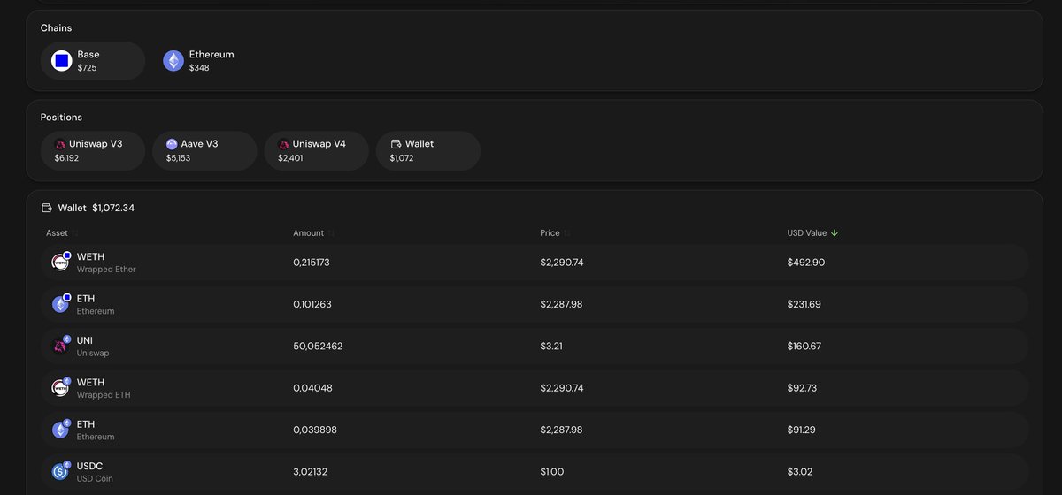Viewport: 1062px width, 495px height.
Task: Click the wallet icon beside Wallet $1,072.34 heading
Action: click(x=47, y=209)
